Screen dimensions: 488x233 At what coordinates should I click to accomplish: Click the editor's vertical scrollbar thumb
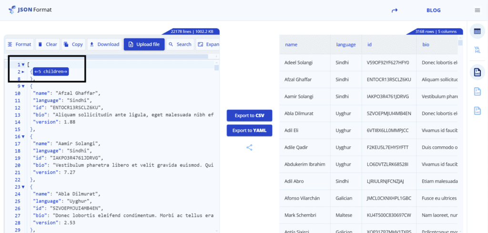pyautogui.click(x=217, y=68)
